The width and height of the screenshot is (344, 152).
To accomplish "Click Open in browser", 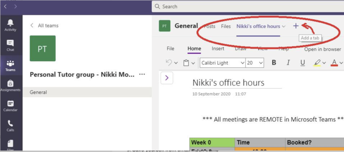I will pyautogui.click(x=322, y=49).
